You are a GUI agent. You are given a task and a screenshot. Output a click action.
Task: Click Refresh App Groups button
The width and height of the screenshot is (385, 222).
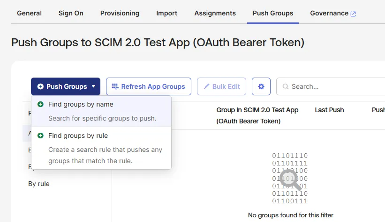149,86
